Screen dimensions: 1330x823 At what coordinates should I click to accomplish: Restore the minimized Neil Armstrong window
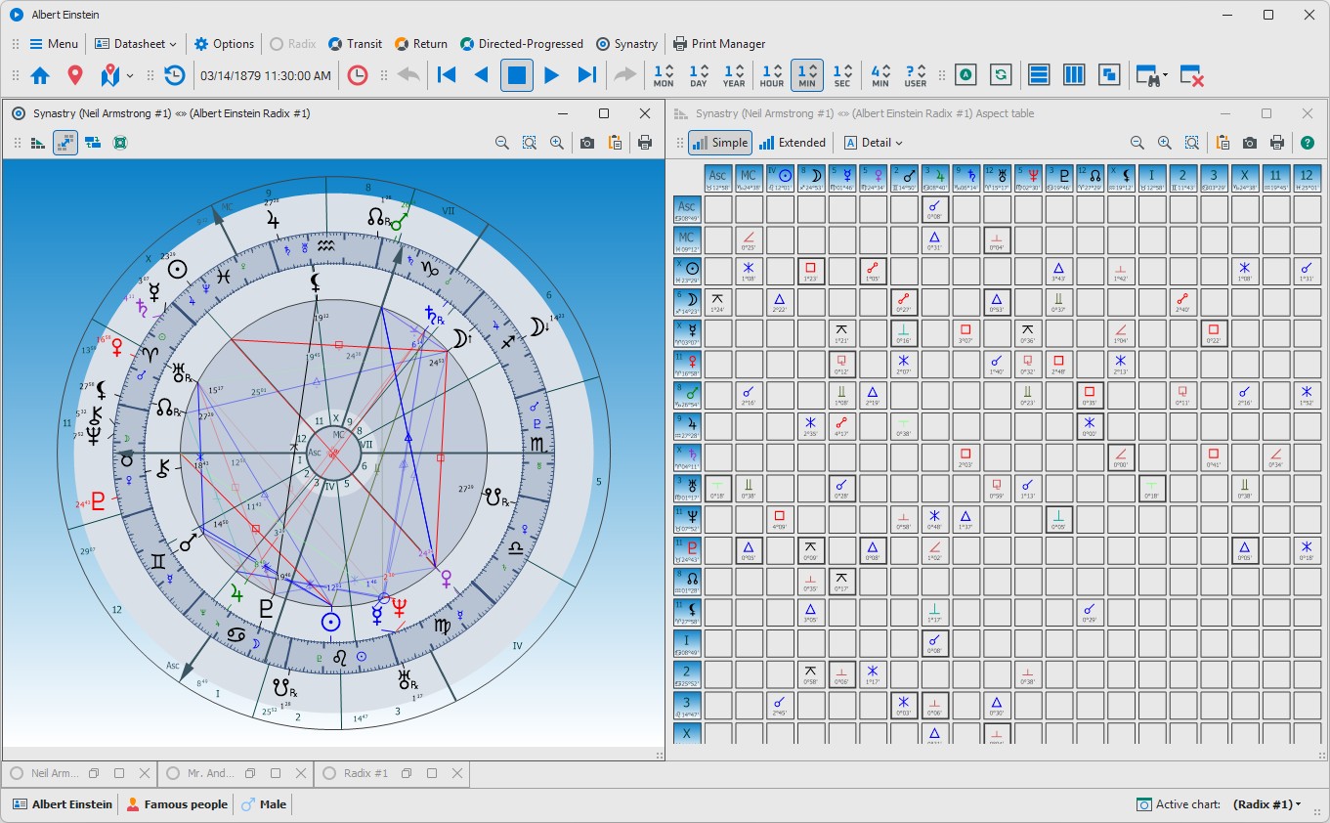pos(94,773)
